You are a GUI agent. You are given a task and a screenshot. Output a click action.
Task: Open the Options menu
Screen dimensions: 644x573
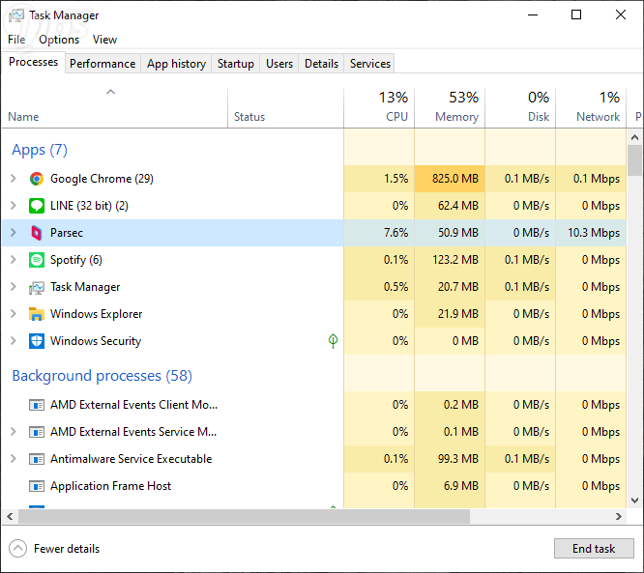coord(59,40)
